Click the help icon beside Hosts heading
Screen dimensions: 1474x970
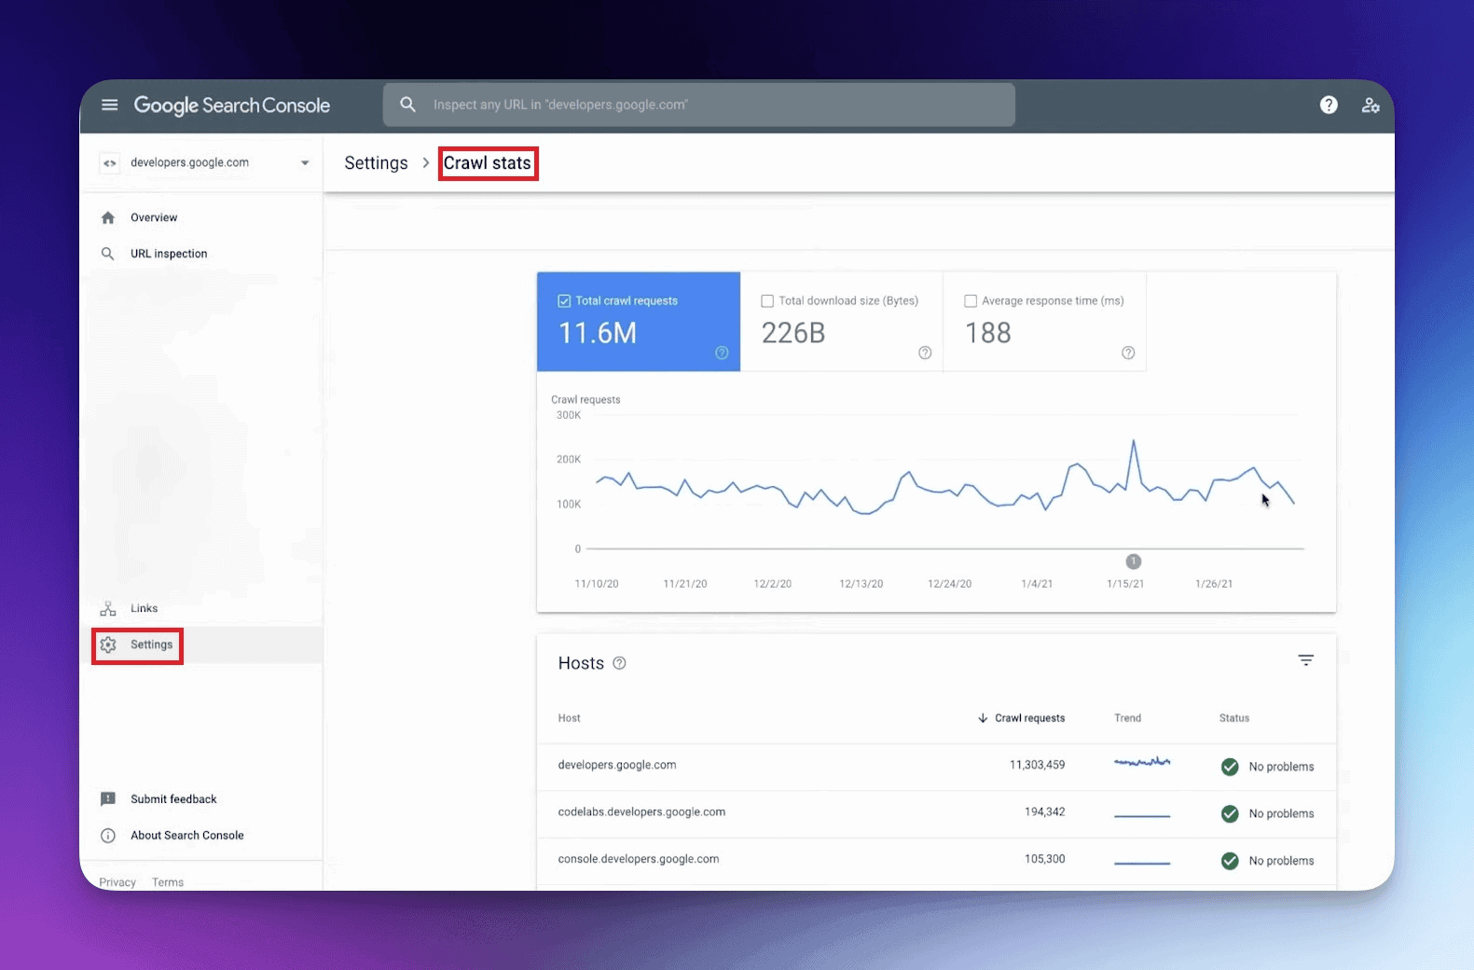619,663
